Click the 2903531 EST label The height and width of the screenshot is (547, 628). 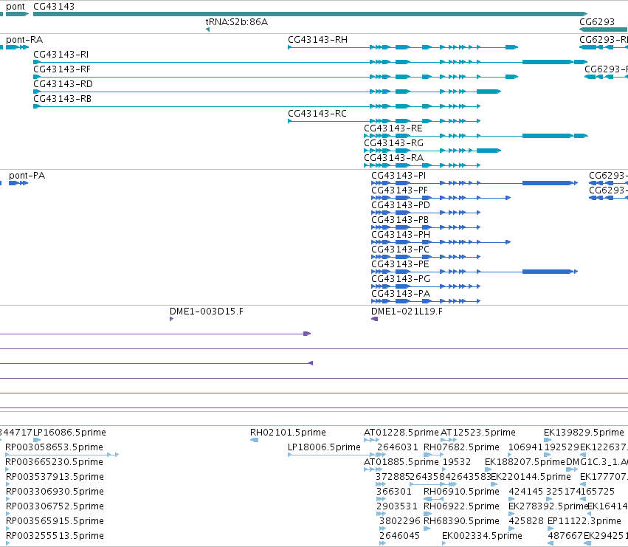397,506
